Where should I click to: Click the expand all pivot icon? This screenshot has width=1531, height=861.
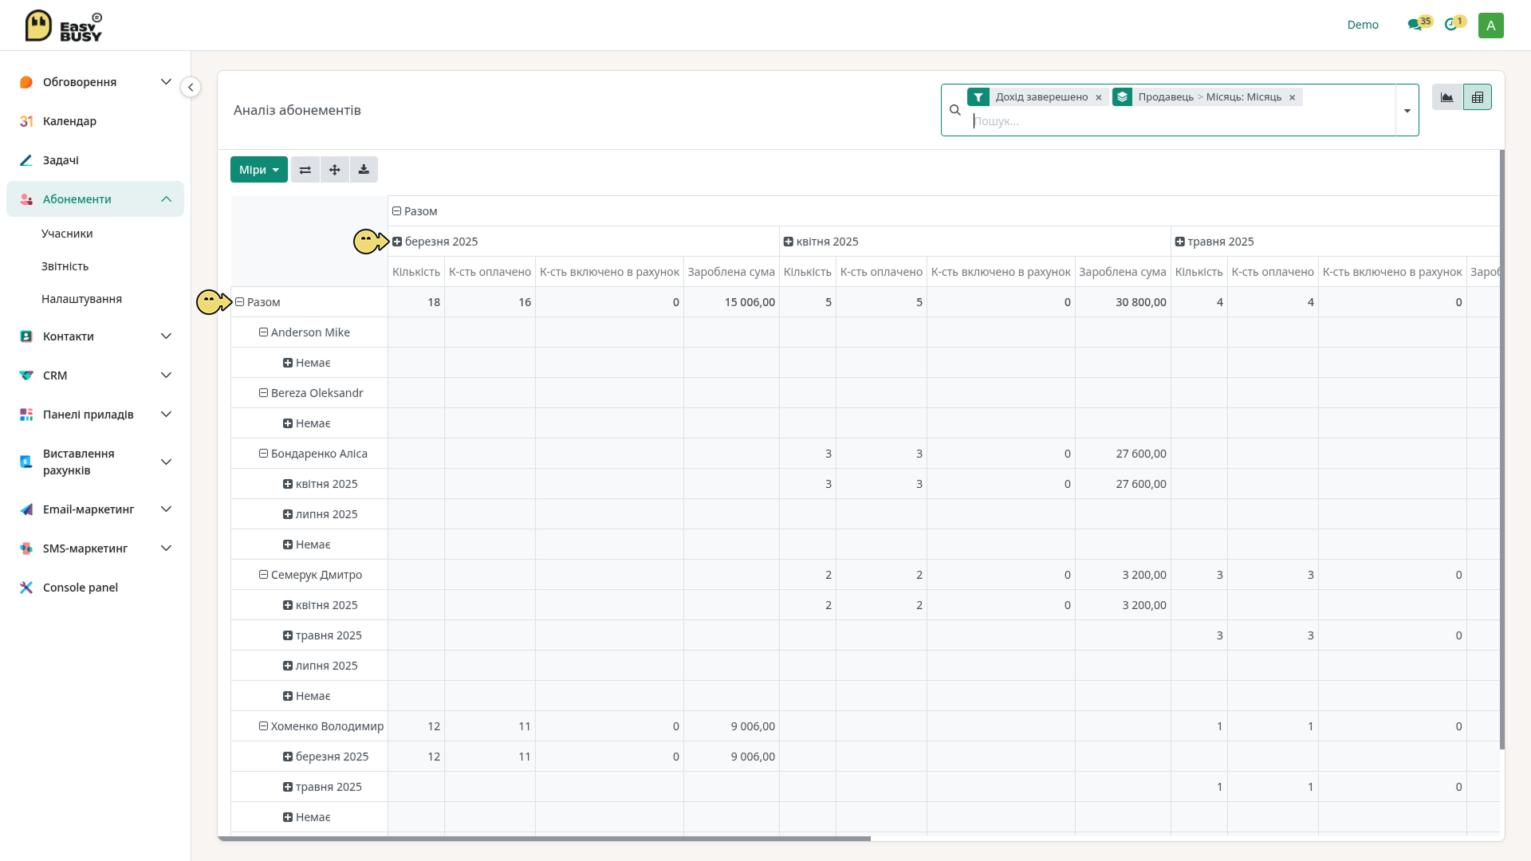[335, 170]
